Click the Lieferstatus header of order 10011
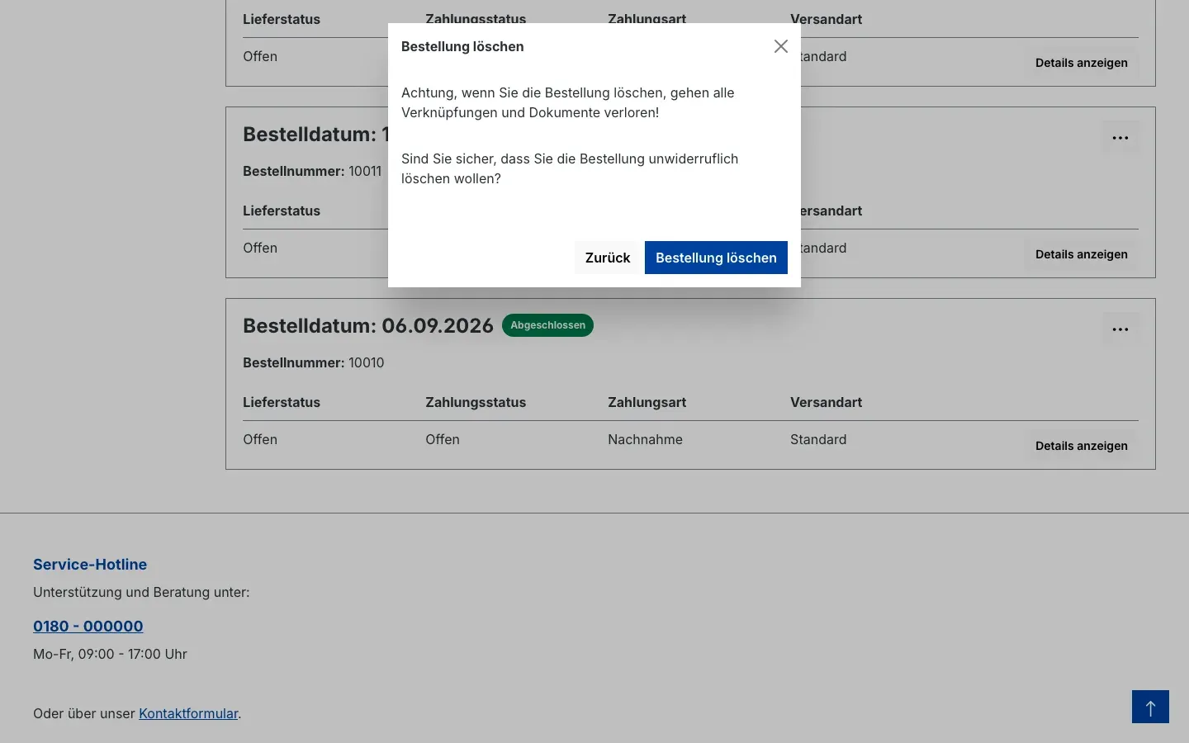 [x=282, y=211]
